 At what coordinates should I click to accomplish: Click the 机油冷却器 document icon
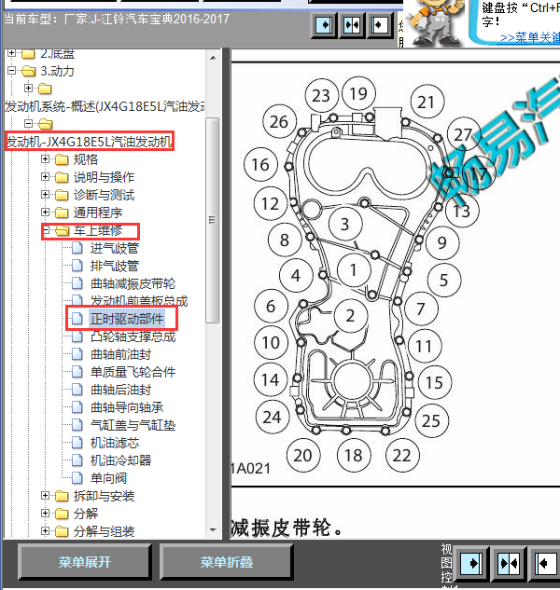77,460
